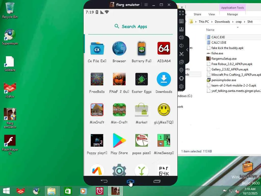Tap the Android home navigation button

130,181
